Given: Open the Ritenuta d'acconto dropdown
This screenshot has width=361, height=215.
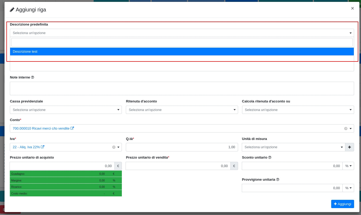Looking at the screenshot, I should [x=182, y=110].
